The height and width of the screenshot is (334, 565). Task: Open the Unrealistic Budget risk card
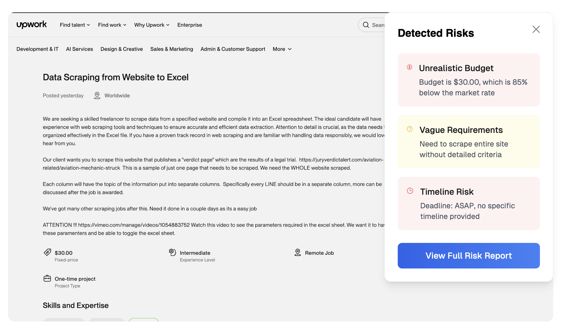(x=468, y=80)
